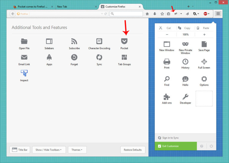Image resolution: width=229 pixels, height=163 pixels.
Task: Open the address bar history dropdown arrow
Action: tap(102, 14)
